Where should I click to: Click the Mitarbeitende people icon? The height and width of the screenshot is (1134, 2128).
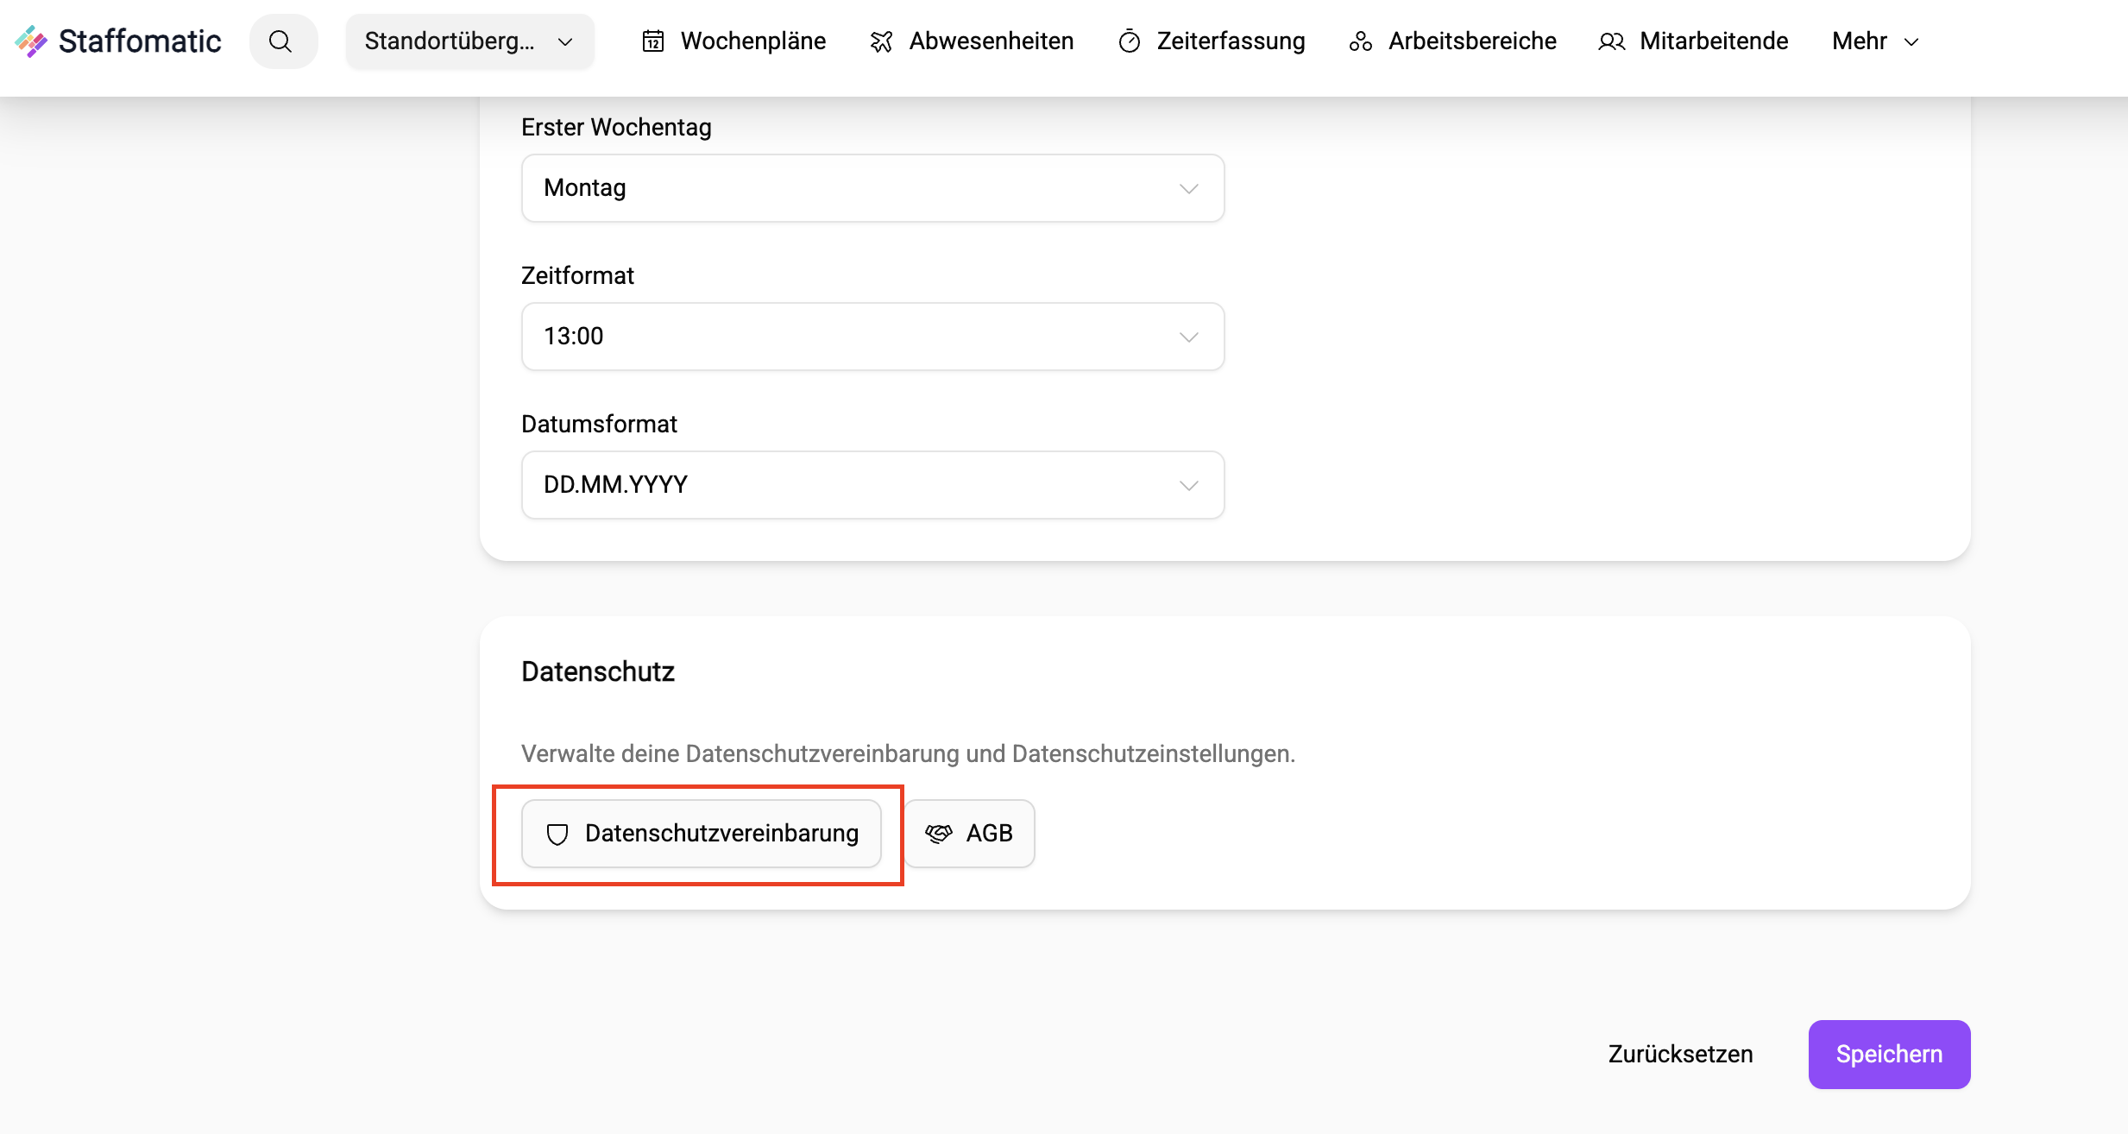pos(1611,41)
